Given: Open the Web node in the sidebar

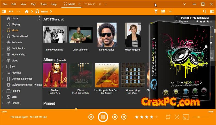Looking at the screenshot, I should pyautogui.click(x=14, y=97).
